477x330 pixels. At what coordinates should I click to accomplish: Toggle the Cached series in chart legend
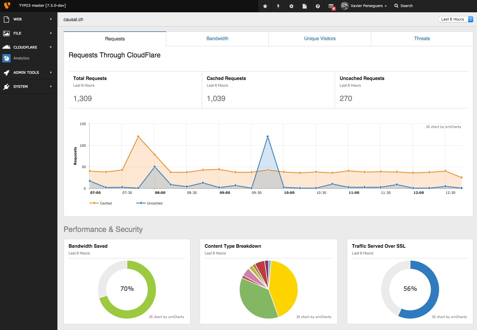tap(101, 203)
